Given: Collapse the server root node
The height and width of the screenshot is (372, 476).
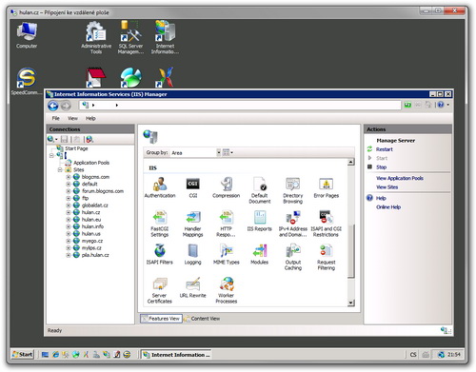Looking at the screenshot, I should 51,155.
